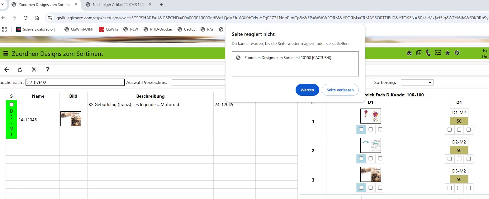Click the Warten button

307,90
